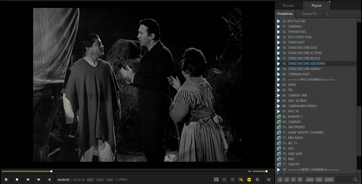Select playlist entry STARZ ENCORE ACTION
362x184 pixels.
point(316,53)
